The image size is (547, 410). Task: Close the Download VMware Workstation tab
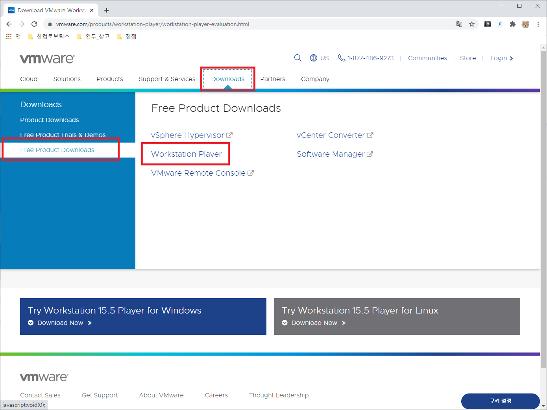click(92, 10)
